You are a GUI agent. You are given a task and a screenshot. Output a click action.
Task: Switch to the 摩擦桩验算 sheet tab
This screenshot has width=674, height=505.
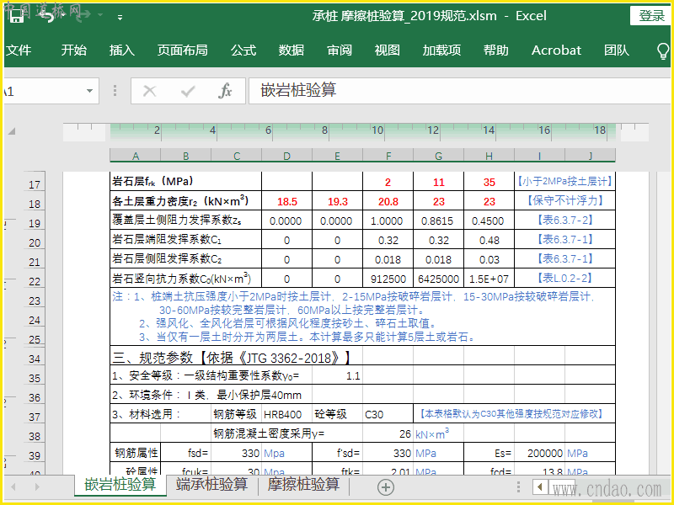coord(303,485)
